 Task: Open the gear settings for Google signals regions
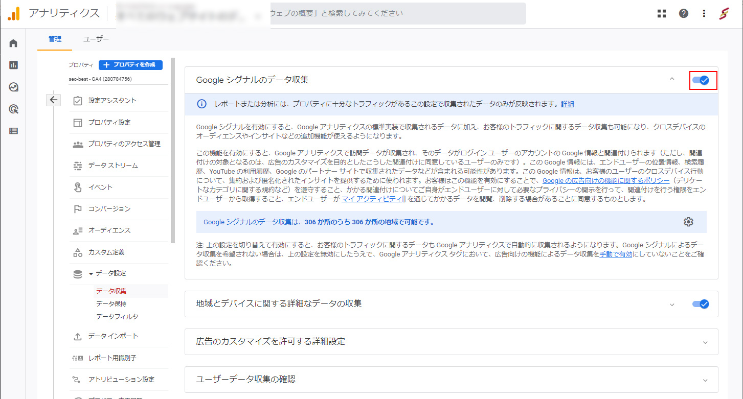688,222
